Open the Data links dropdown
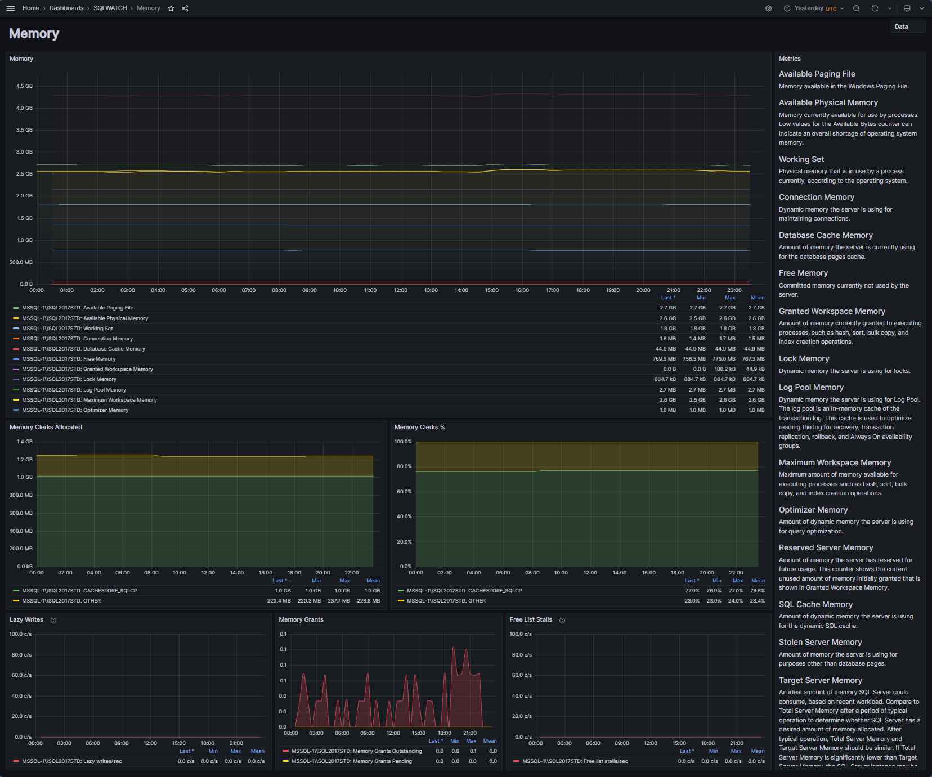932x777 pixels. tap(908, 26)
